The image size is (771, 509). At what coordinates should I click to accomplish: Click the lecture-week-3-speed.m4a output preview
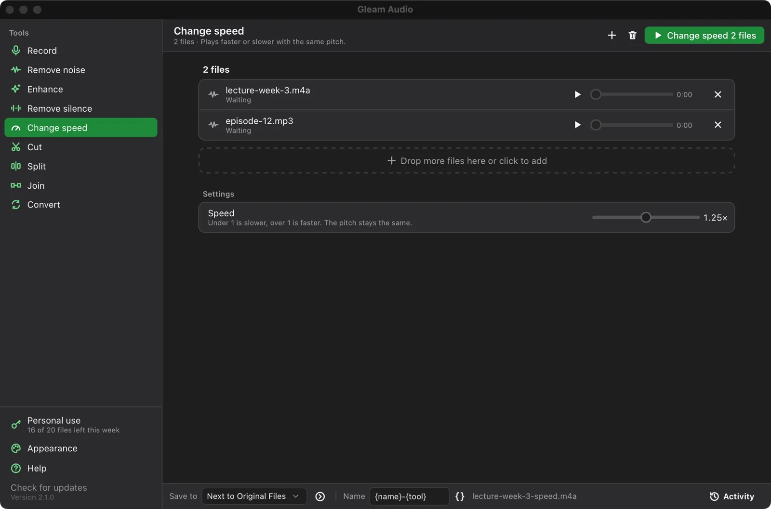coord(524,496)
